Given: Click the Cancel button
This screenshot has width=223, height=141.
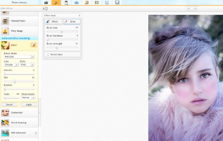Looking at the screenshot, I should 9,105.
